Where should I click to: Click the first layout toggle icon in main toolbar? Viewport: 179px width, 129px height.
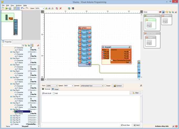(15, 8)
